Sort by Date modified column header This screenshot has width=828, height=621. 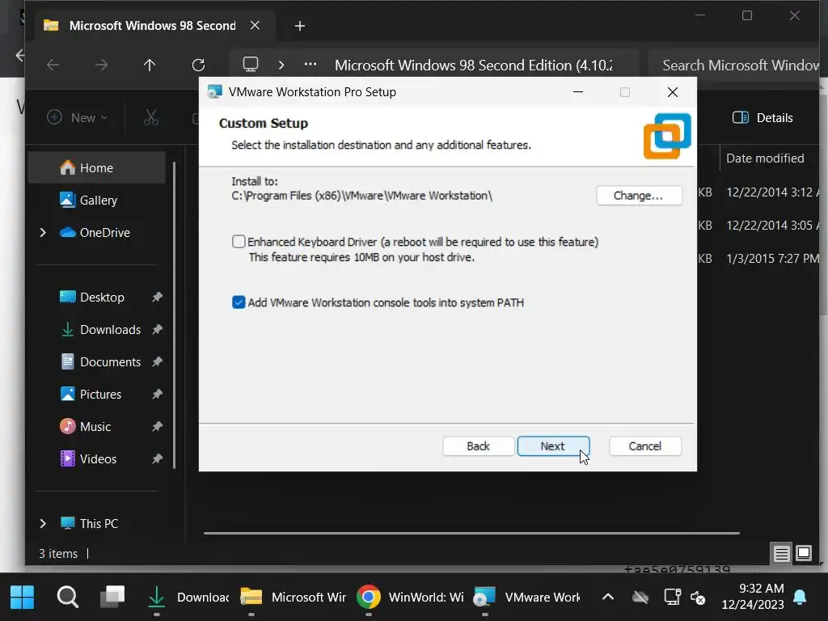pos(765,158)
